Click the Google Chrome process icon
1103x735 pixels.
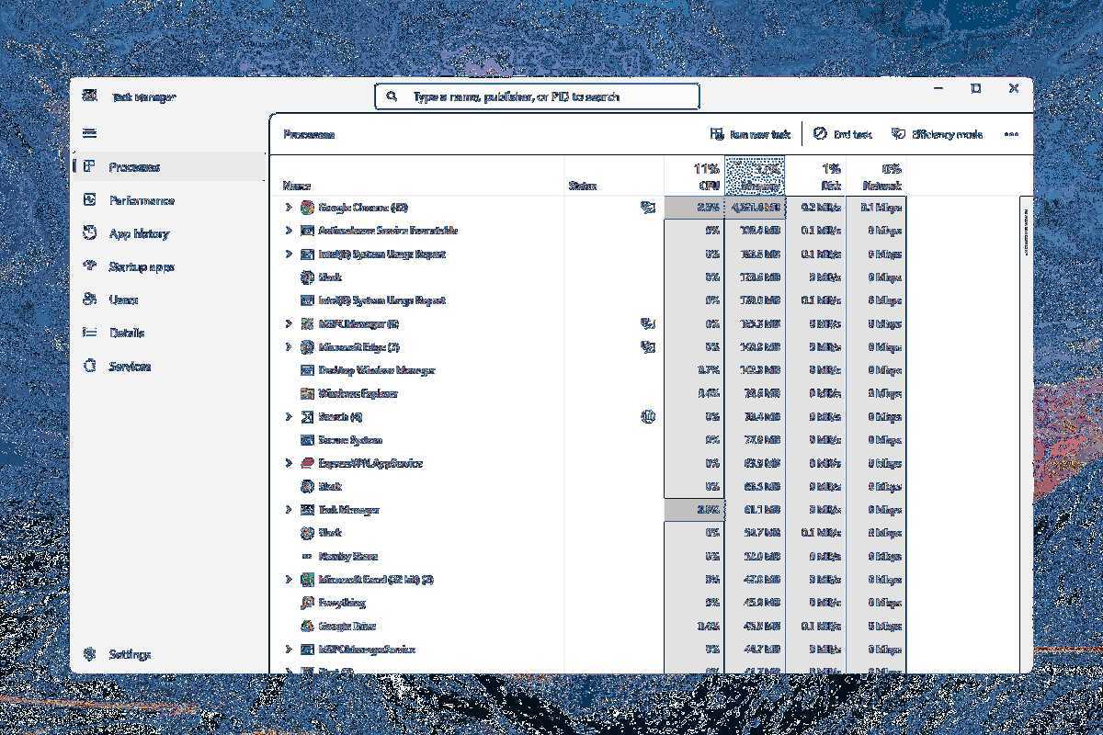tap(307, 208)
